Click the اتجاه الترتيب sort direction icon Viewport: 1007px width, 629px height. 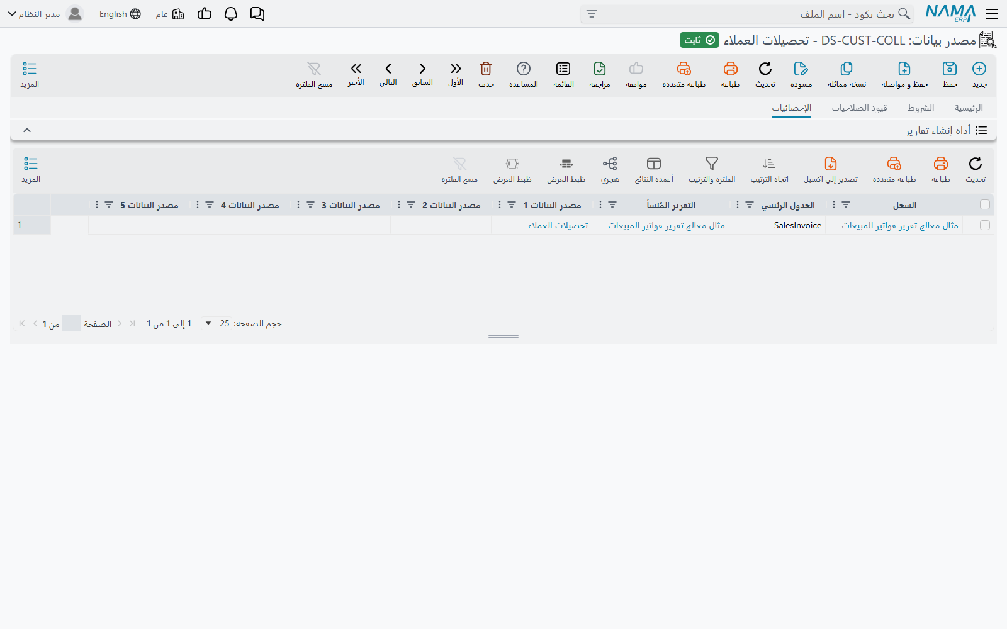click(769, 164)
